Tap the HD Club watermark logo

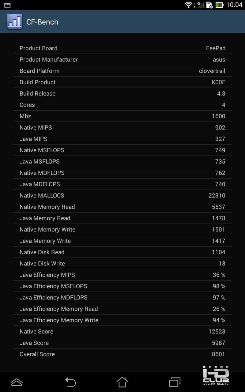(216, 375)
